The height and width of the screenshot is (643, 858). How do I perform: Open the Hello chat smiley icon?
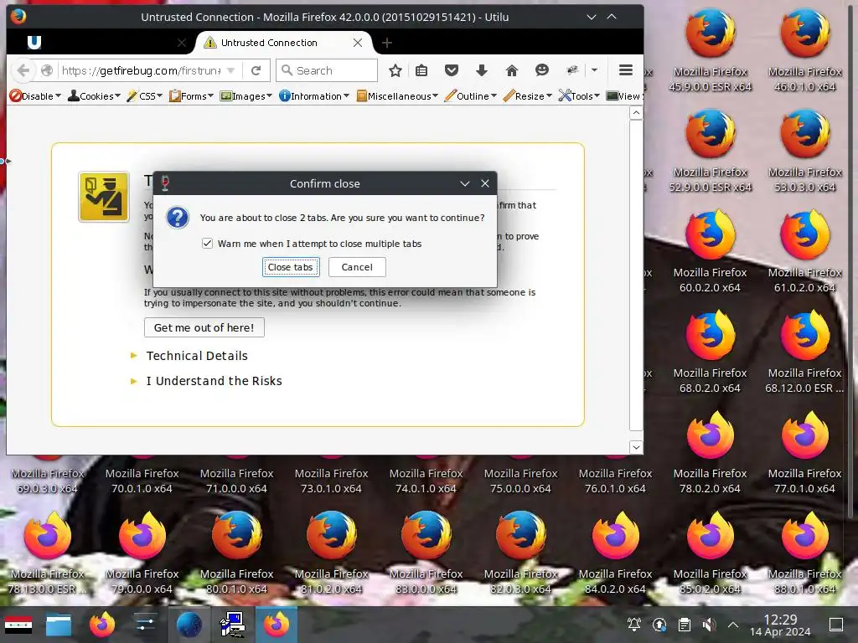click(x=542, y=70)
